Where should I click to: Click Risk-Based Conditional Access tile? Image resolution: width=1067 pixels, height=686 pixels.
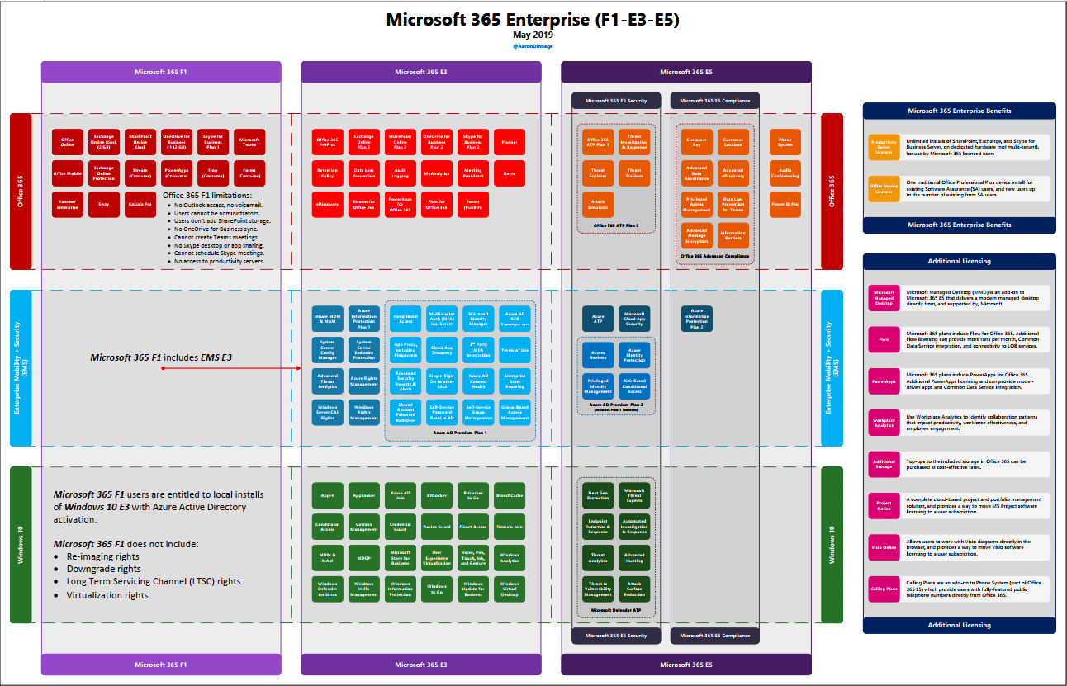tap(634, 386)
